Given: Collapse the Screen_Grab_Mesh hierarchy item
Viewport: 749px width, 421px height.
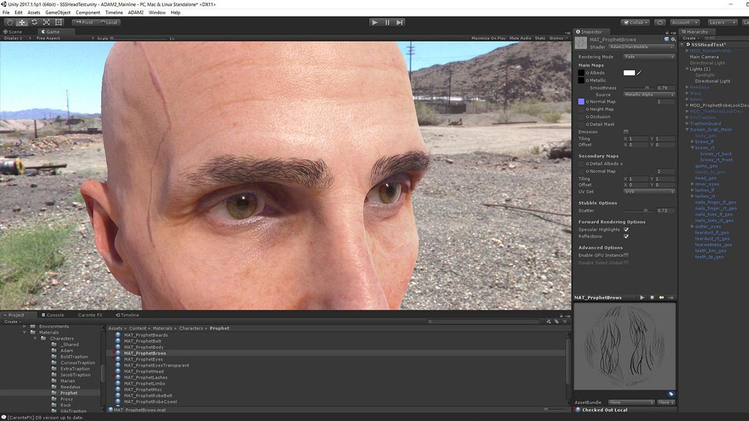Looking at the screenshot, I should click(x=687, y=130).
